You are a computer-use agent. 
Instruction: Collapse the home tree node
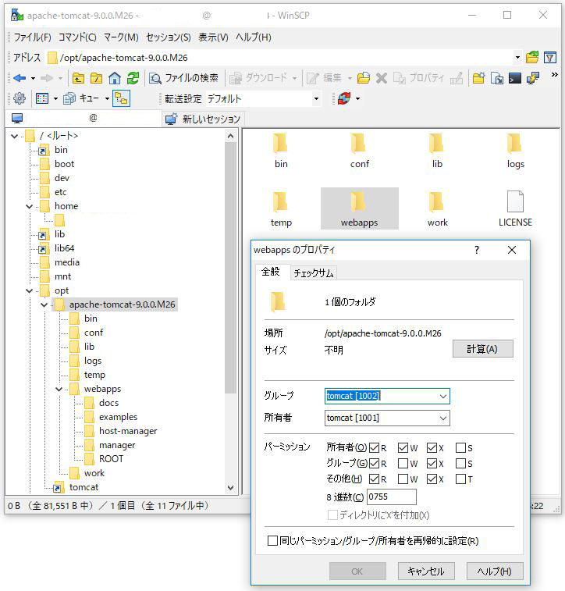tap(29, 207)
